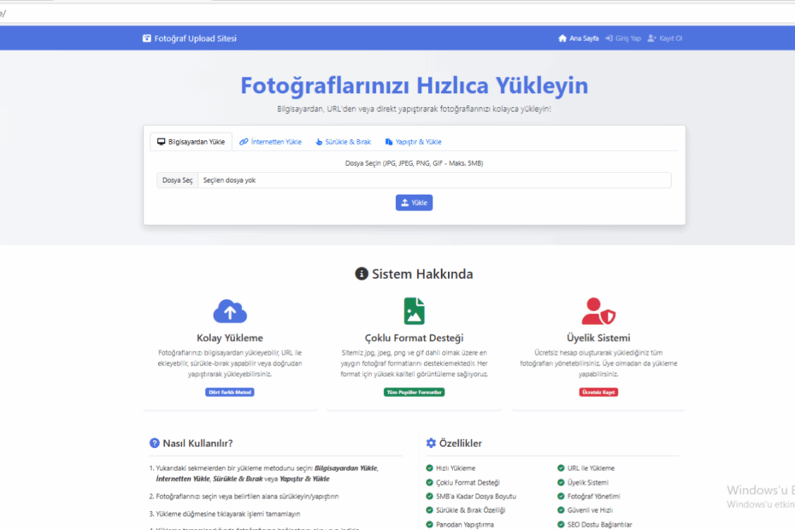This screenshot has height=530, width=795.
Task: Click the green image icon above Çoklu Format Desteği
Action: [x=414, y=312]
